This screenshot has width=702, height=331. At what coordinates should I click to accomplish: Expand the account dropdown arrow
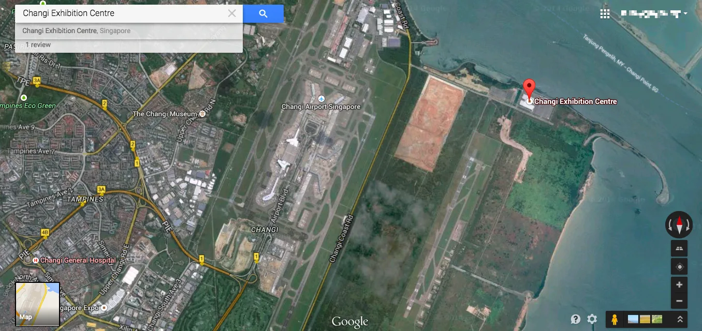point(685,13)
